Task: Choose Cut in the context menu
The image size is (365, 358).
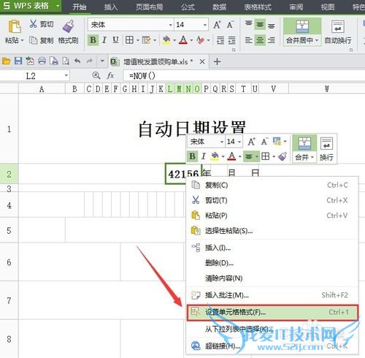Action: (272, 200)
